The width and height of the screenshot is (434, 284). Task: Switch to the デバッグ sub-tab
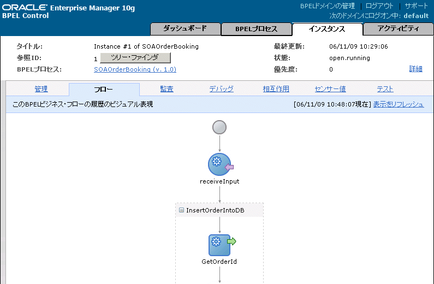tap(221, 89)
